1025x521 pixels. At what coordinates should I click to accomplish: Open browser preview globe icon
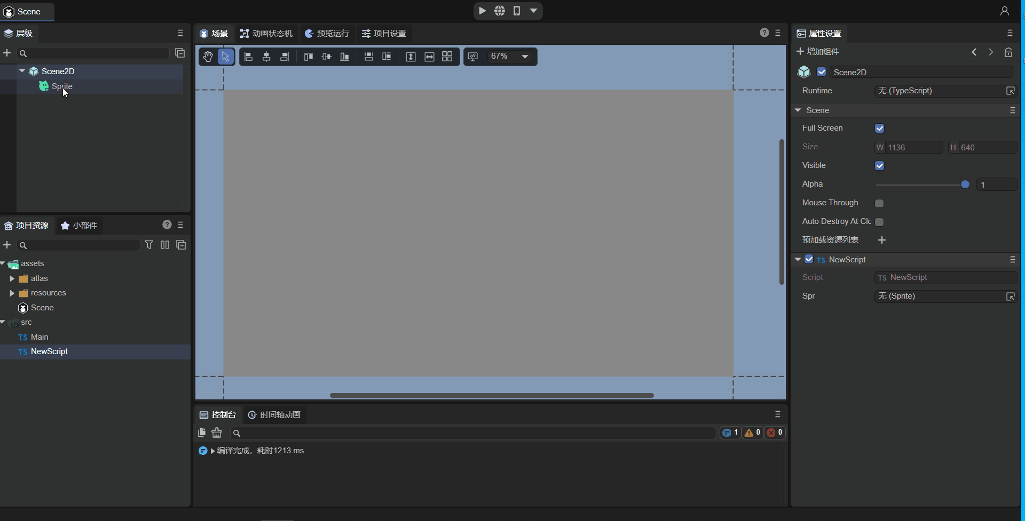(x=499, y=11)
